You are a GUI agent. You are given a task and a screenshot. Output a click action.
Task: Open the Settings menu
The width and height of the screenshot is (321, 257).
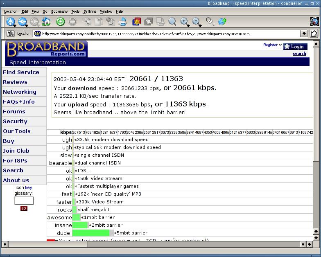pyautogui.click(x=90, y=11)
